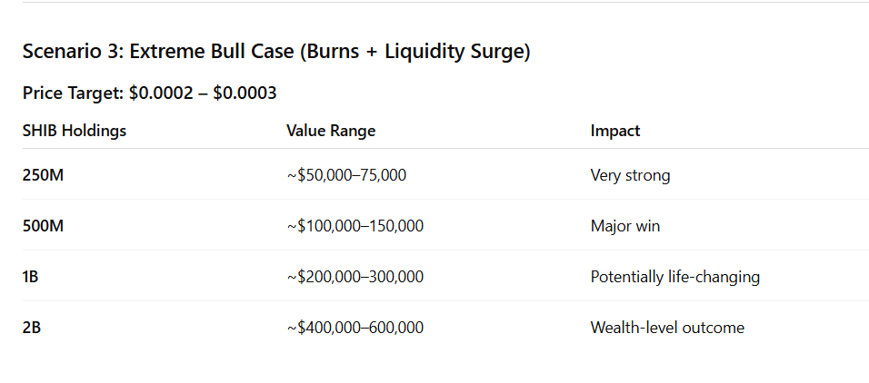The image size is (869, 383).
Task: Select the 2B holdings cell
Action: (x=32, y=328)
